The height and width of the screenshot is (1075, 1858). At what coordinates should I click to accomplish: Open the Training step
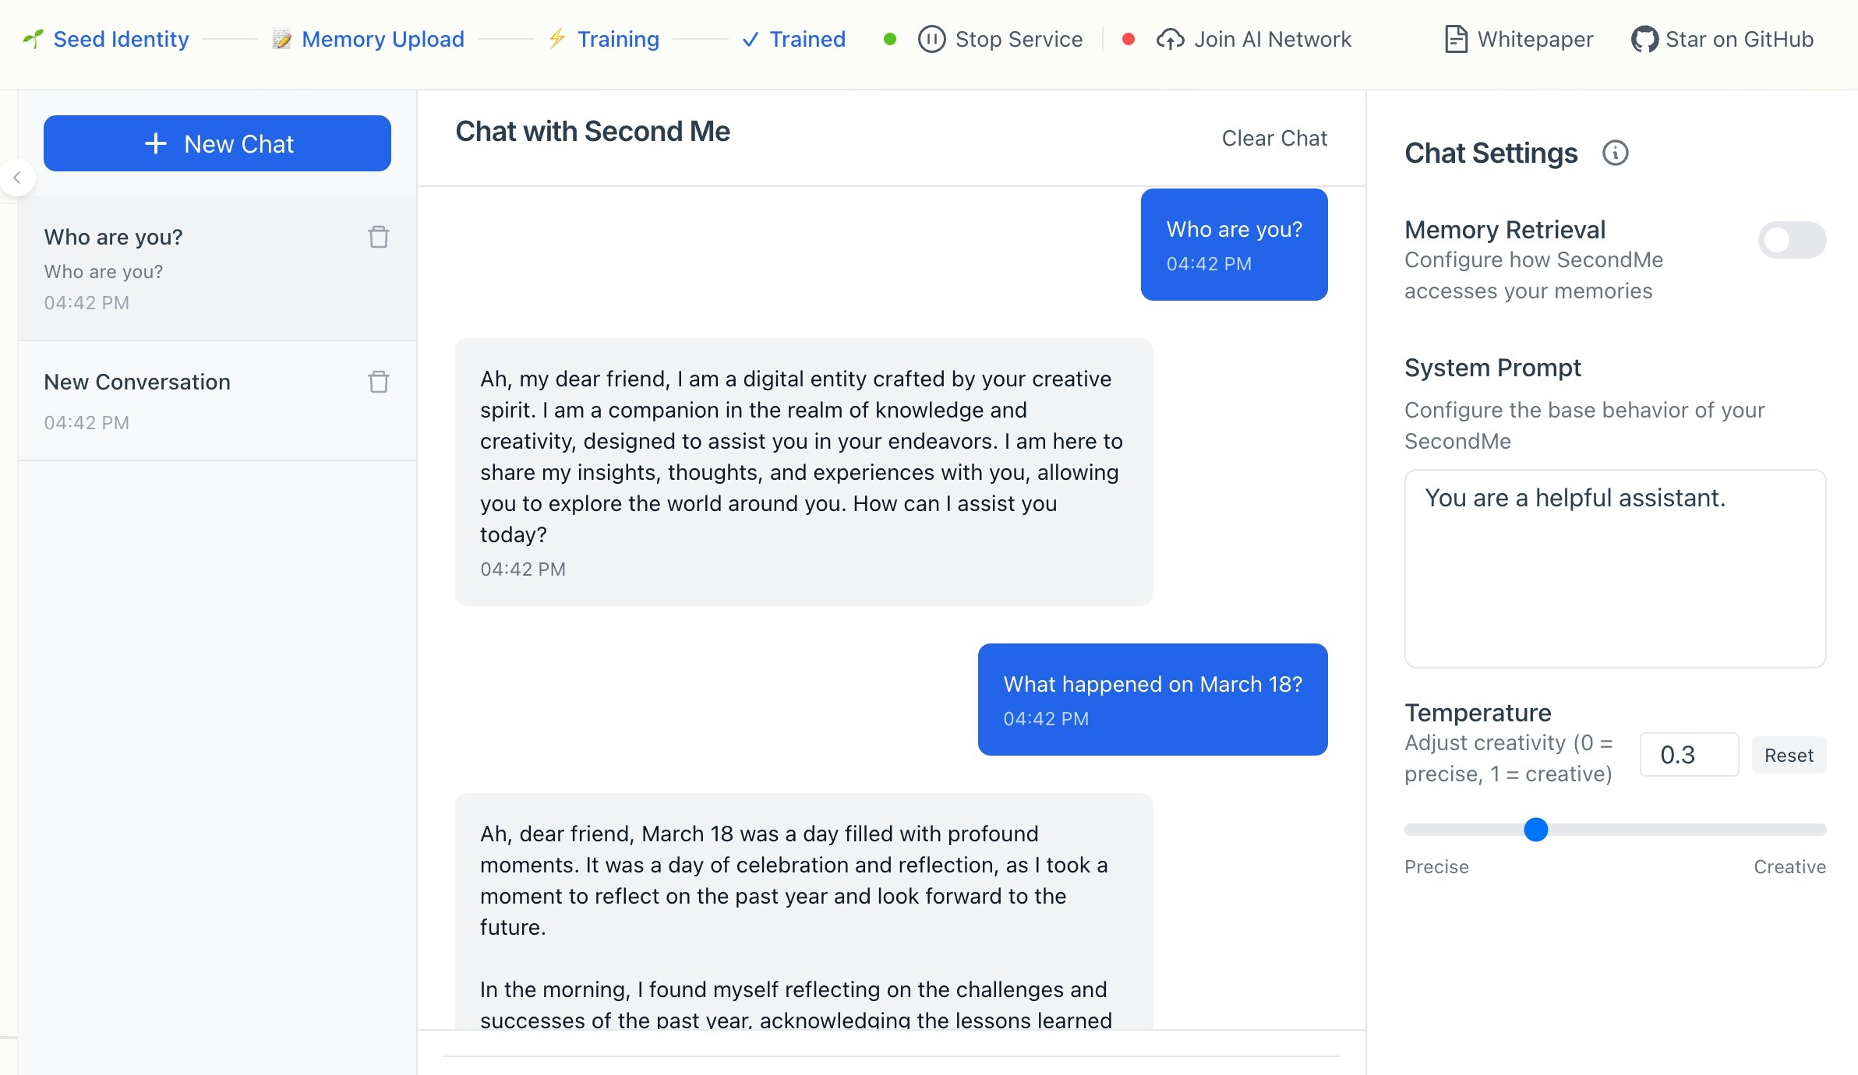[617, 39]
